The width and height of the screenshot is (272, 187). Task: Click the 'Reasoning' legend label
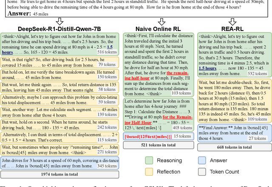pos(169,161)
